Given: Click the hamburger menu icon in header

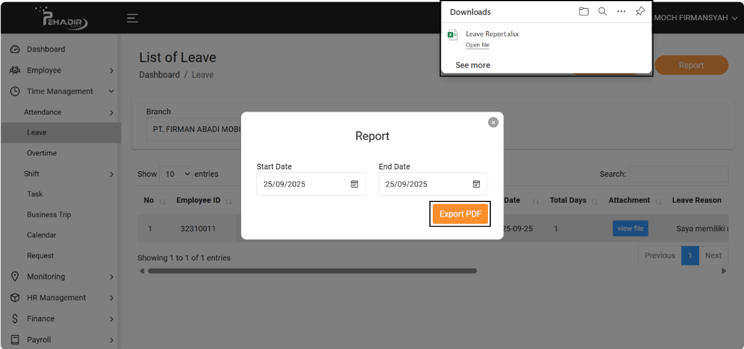Looking at the screenshot, I should click(132, 18).
